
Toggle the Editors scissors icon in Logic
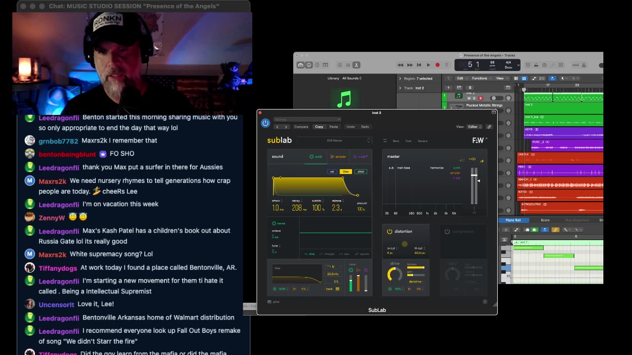coord(356,65)
